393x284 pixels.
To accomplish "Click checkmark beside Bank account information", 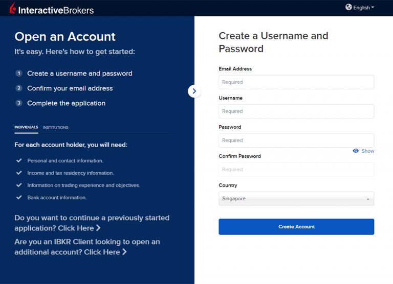I will [19, 197].
